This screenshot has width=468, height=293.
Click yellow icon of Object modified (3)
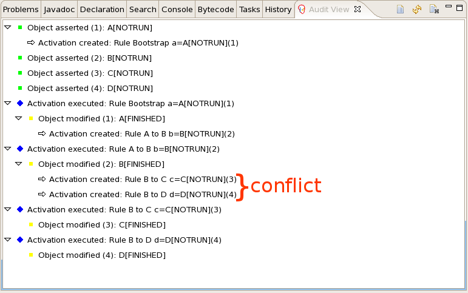31,224
